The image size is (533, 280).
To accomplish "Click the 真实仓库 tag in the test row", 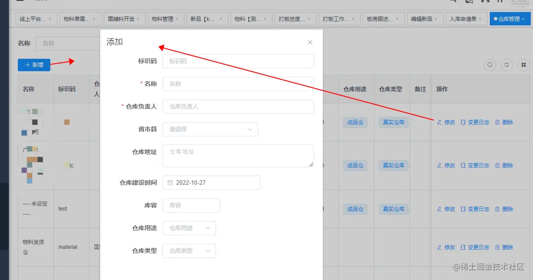I will pos(394,209).
